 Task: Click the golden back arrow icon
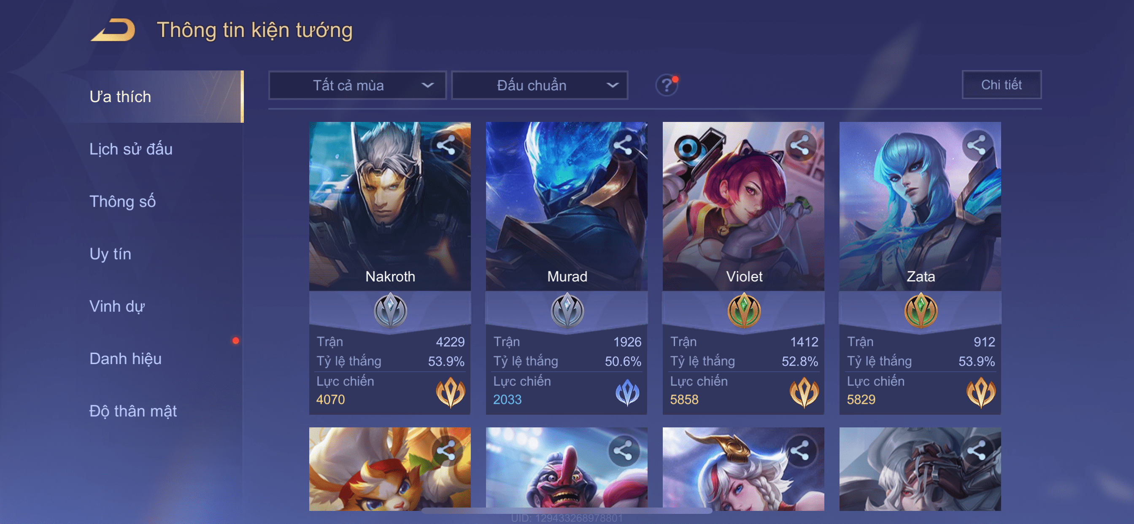point(113,30)
